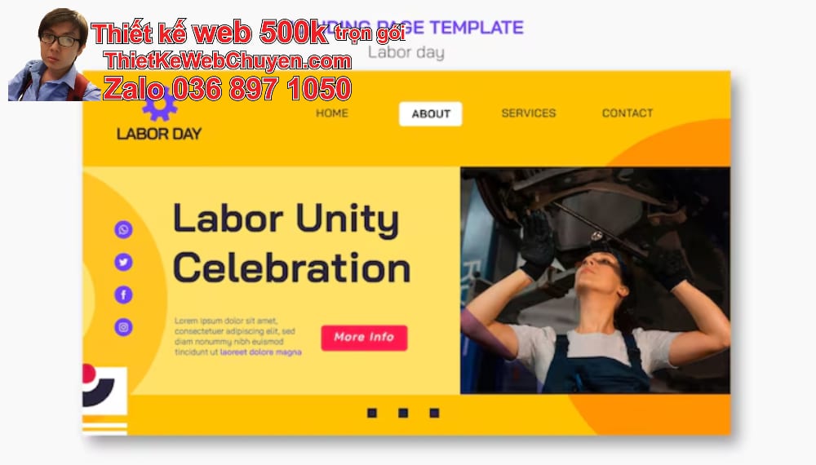Image resolution: width=816 pixels, height=465 pixels.
Task: Go to the SERVICES menu item
Action: (x=529, y=113)
